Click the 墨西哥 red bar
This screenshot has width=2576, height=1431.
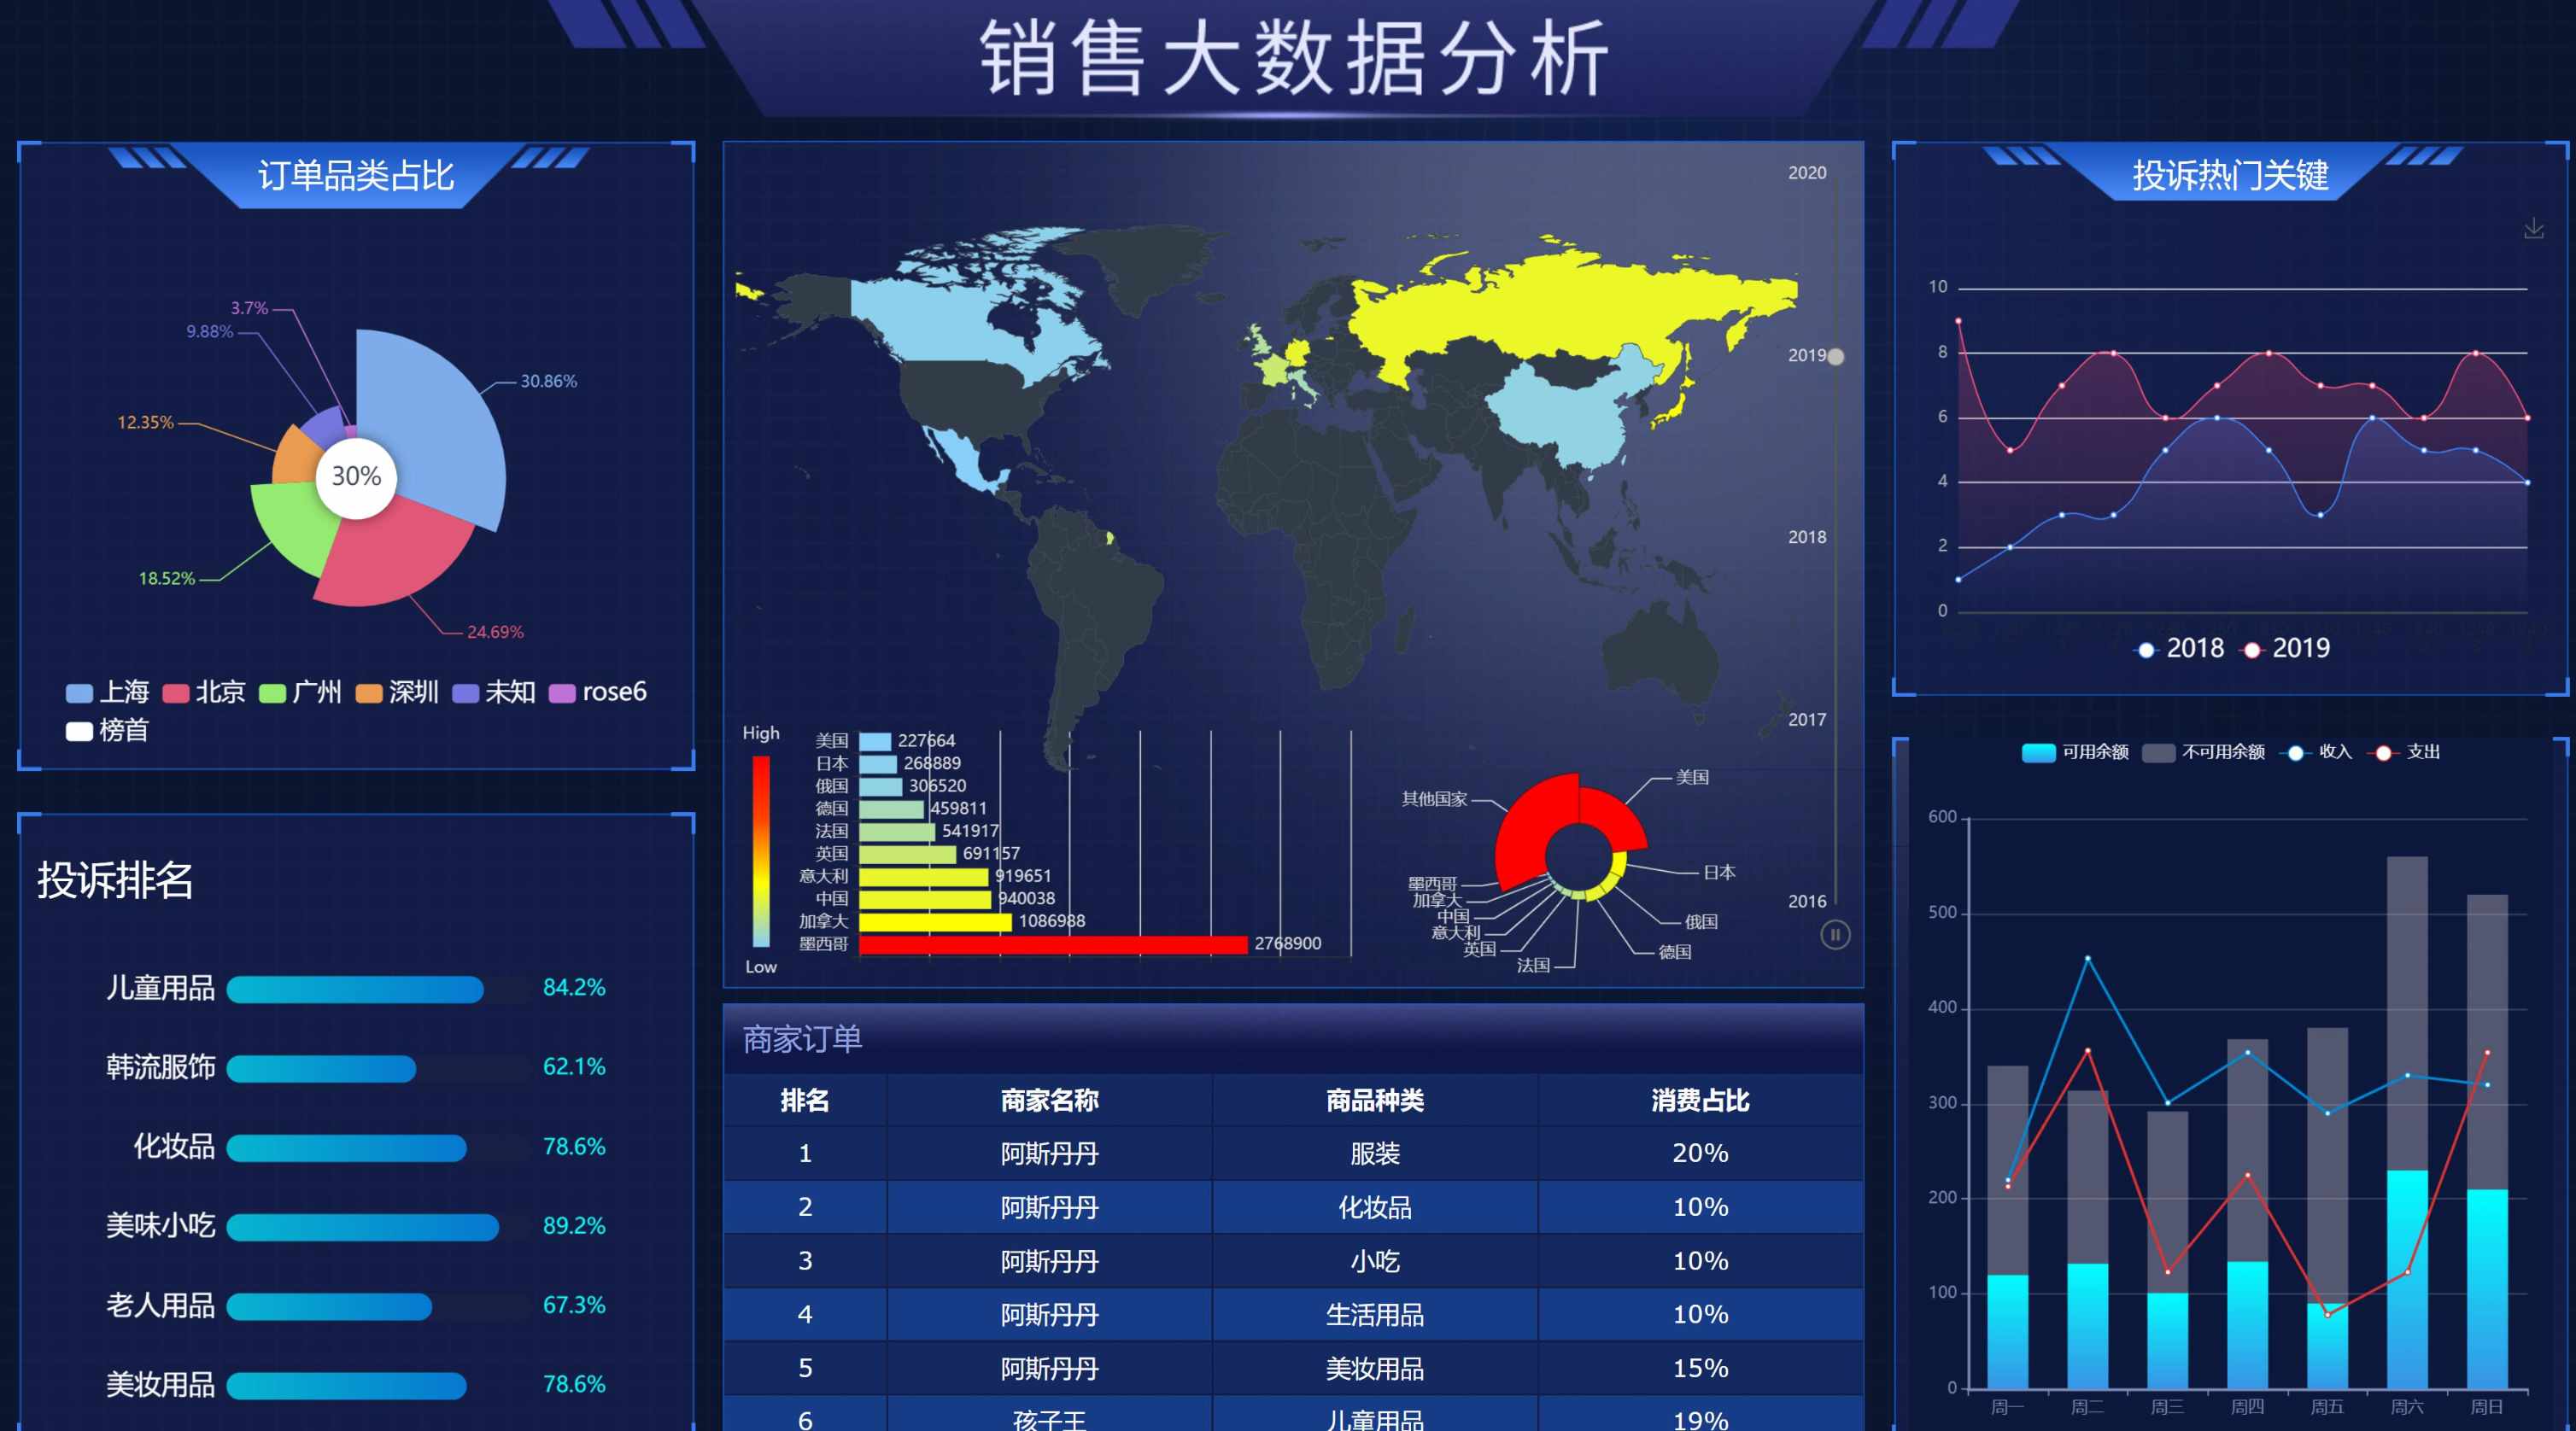tap(1052, 944)
